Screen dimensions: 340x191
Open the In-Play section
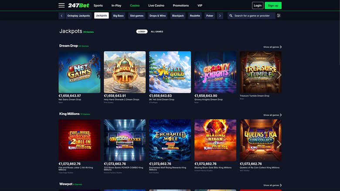116,5
